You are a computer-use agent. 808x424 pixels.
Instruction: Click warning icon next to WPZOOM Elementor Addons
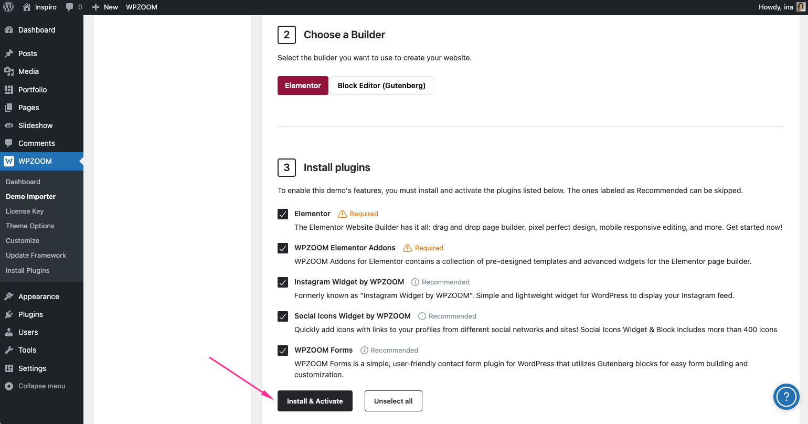pyautogui.click(x=408, y=248)
